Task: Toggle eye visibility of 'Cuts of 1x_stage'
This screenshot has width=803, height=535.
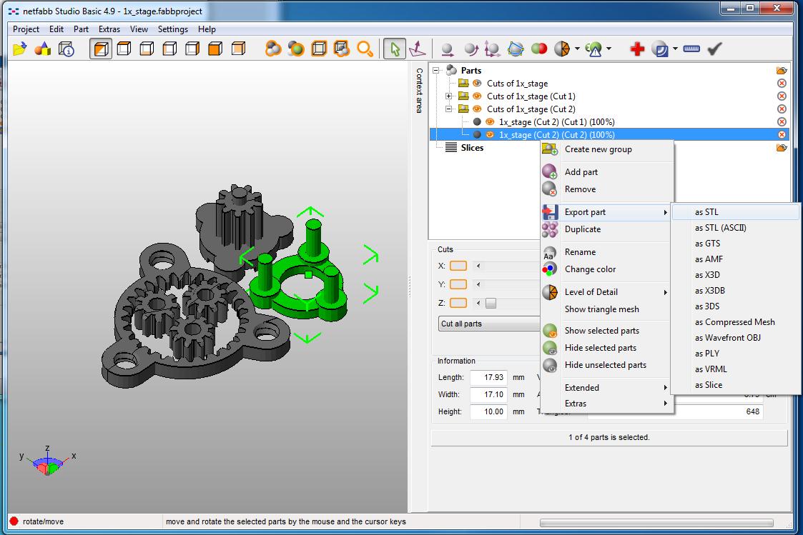Action: (477, 83)
